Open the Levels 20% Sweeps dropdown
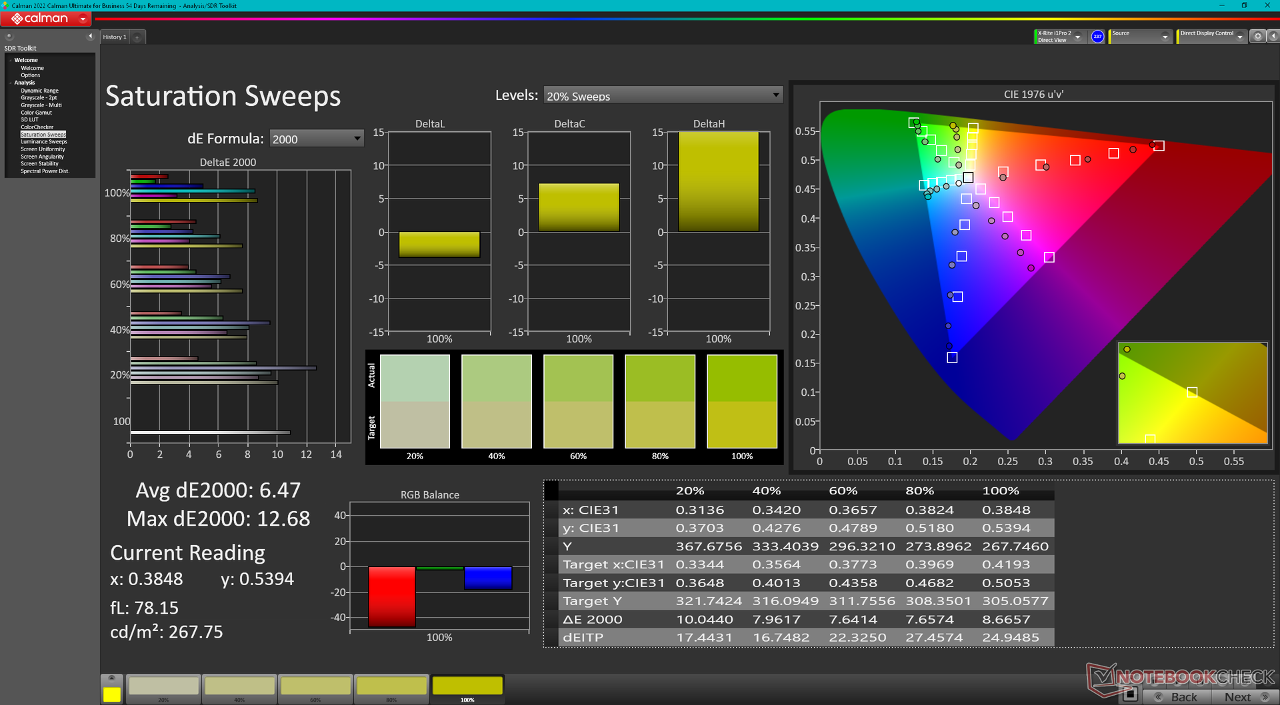The width and height of the screenshot is (1280, 705). click(x=663, y=96)
